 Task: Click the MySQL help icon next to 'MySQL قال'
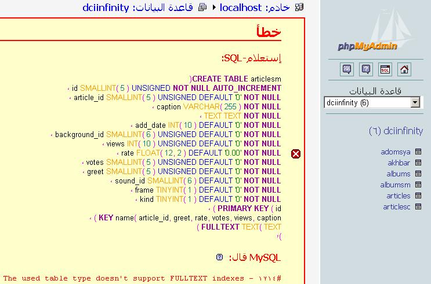(x=219, y=257)
